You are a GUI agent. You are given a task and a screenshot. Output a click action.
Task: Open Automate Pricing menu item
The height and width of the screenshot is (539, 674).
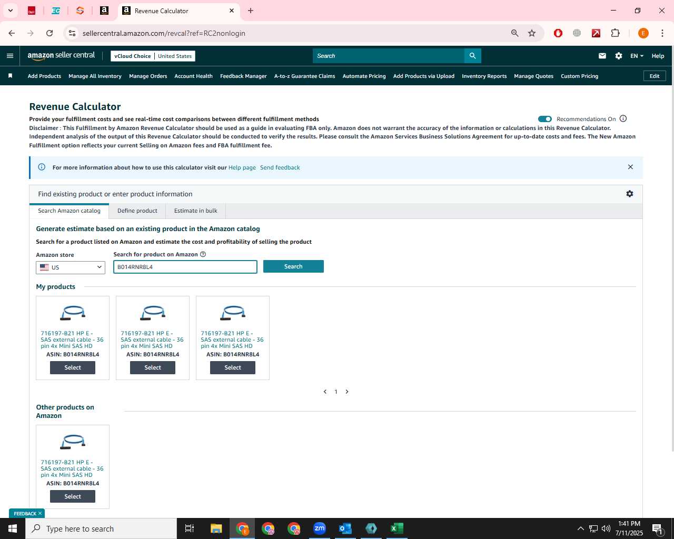(x=364, y=76)
